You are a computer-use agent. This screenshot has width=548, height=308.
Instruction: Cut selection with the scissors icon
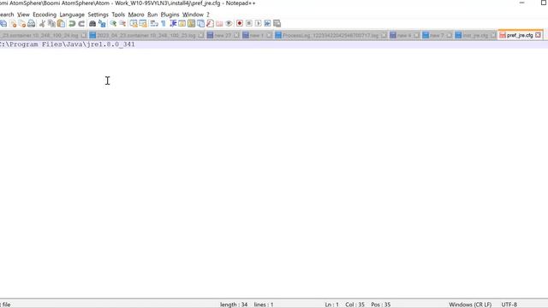point(42,23)
